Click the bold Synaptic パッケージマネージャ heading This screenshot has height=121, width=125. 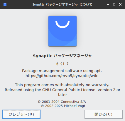[x=62, y=56]
